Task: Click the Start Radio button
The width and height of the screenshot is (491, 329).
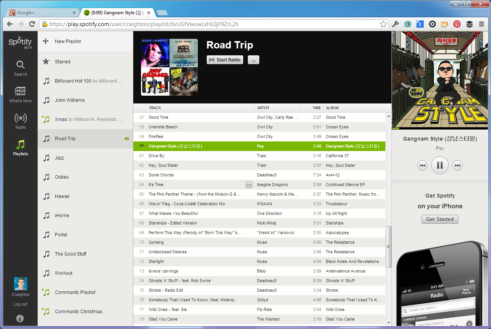Action: (x=225, y=60)
